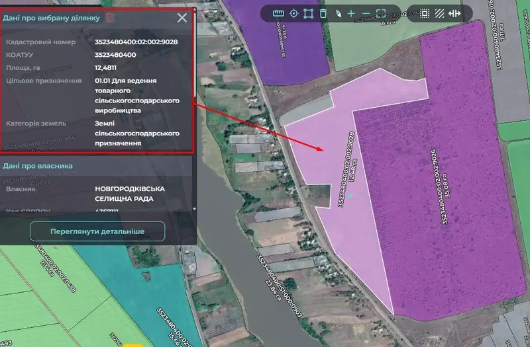The width and height of the screenshot is (530, 347).
Task: Toggle fullscreen map view
Action: pos(381,13)
